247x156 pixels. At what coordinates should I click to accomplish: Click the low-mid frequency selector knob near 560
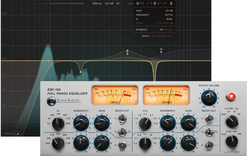point(58,143)
